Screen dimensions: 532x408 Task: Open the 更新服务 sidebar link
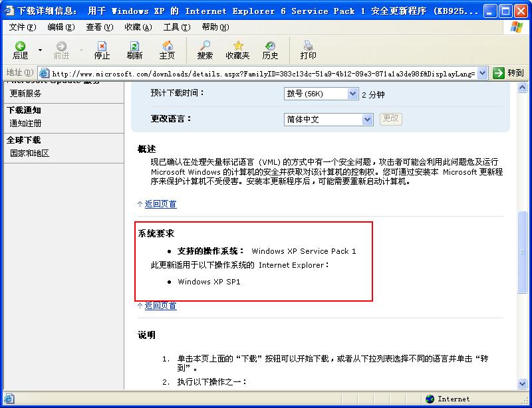click(25, 93)
